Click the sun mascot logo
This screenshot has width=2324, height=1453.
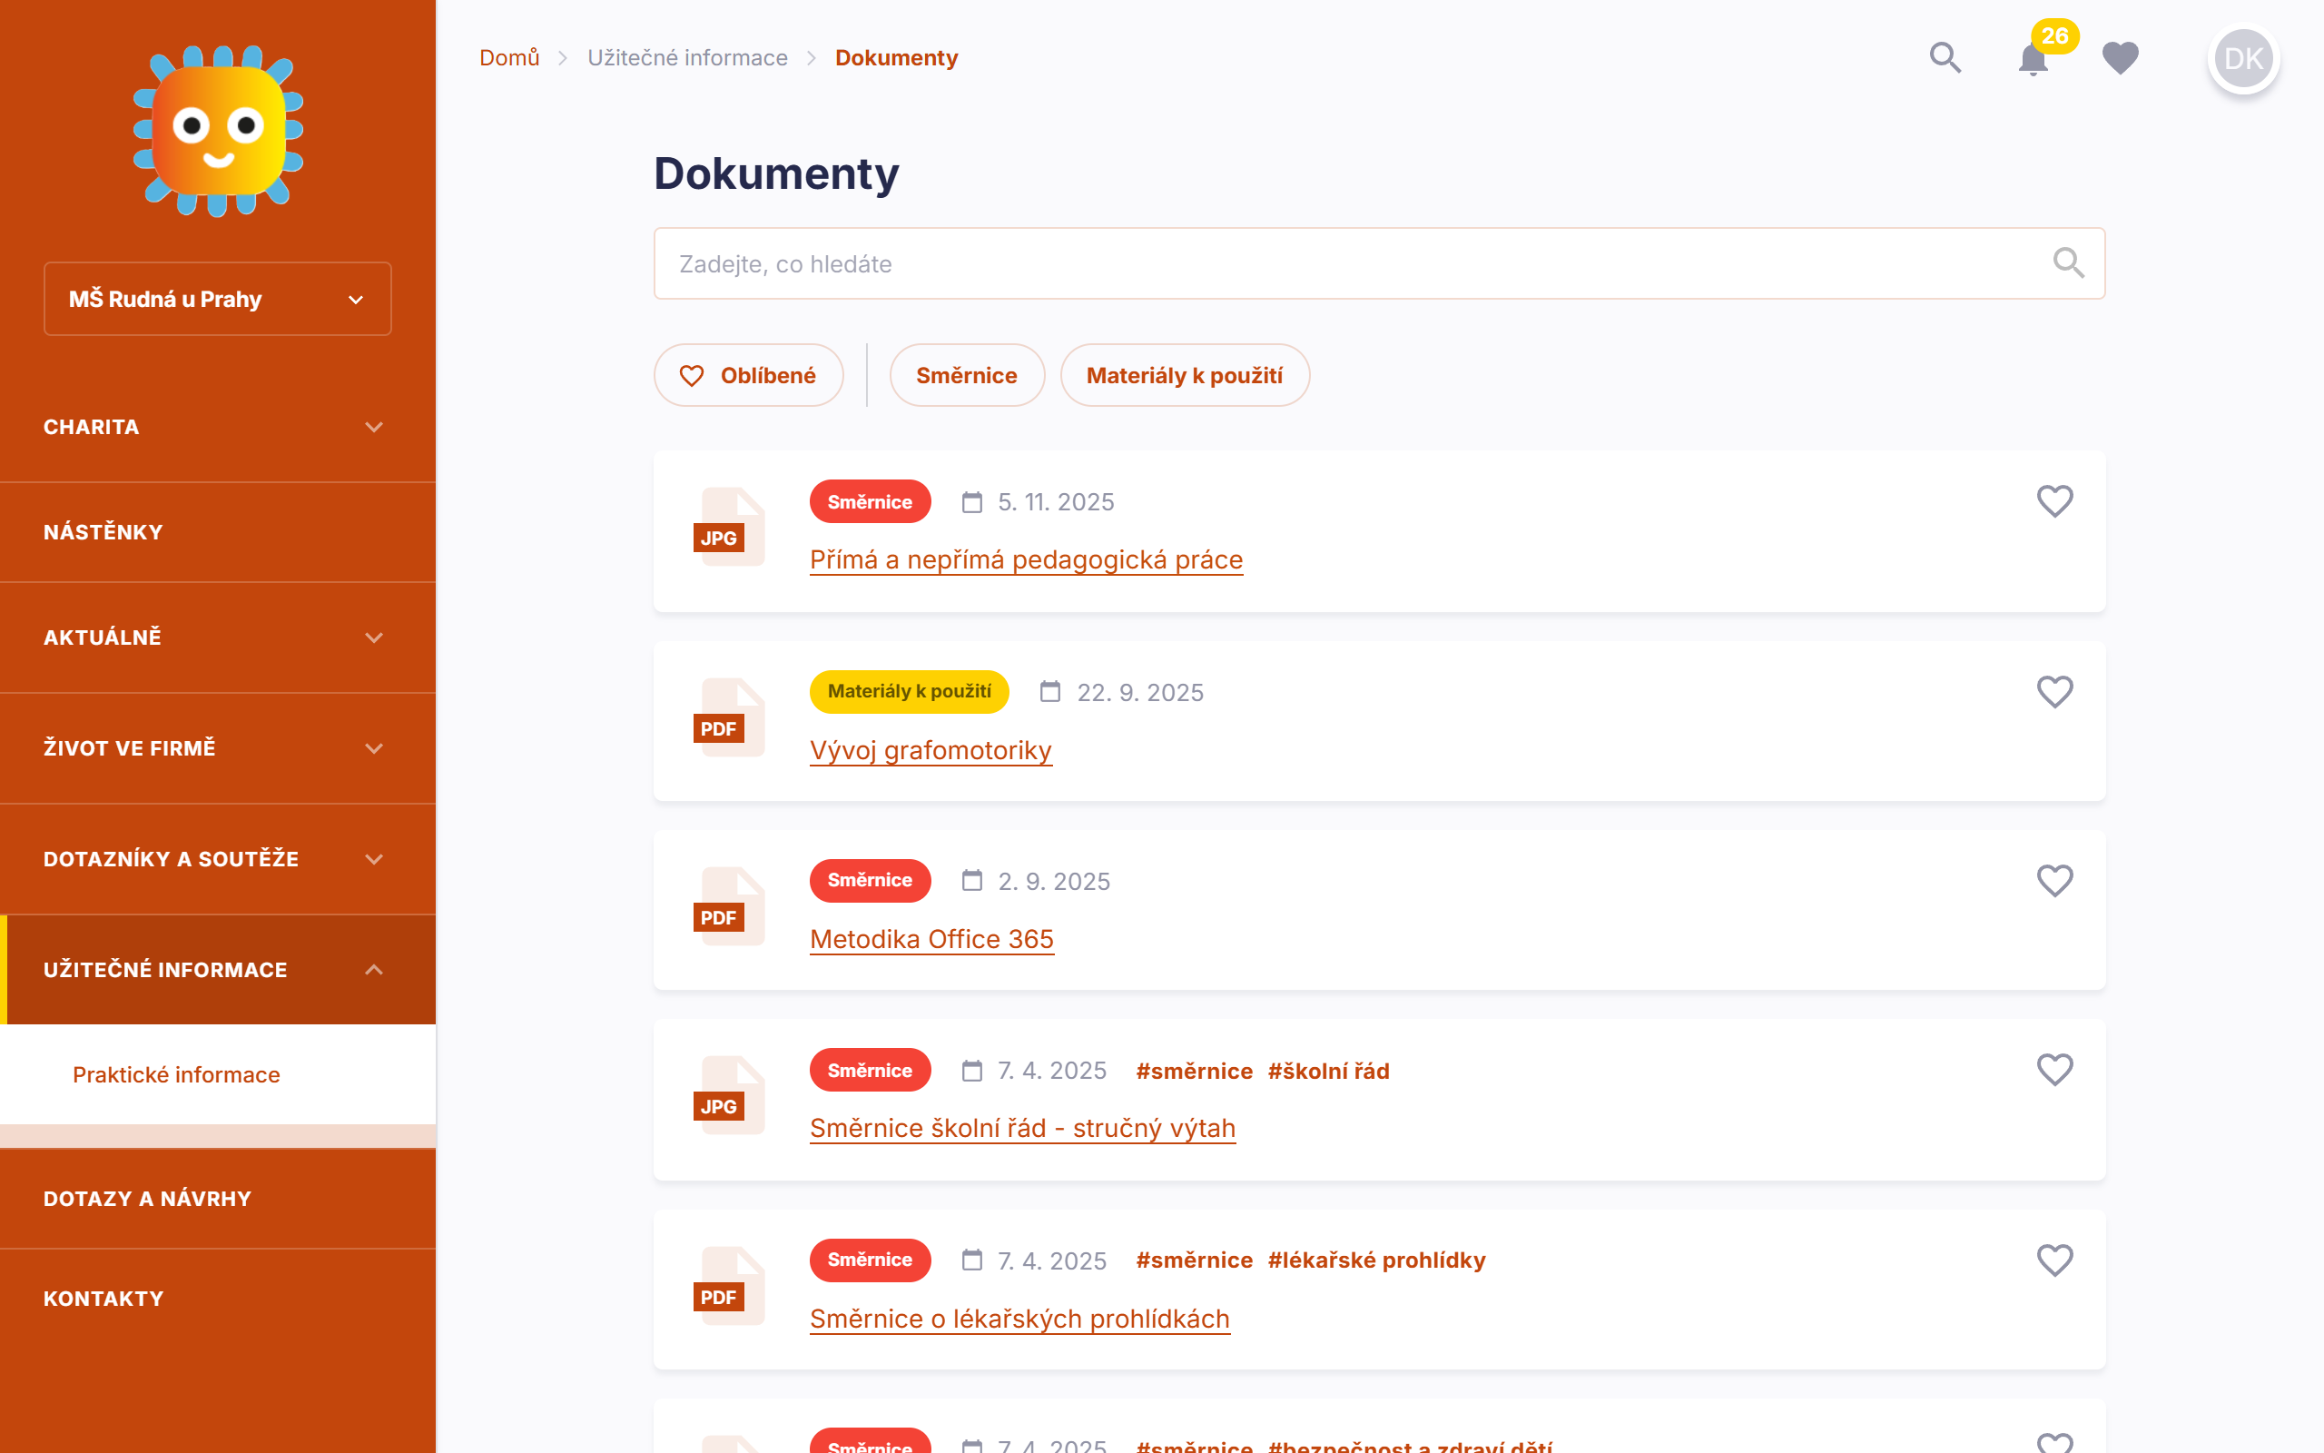click(218, 130)
